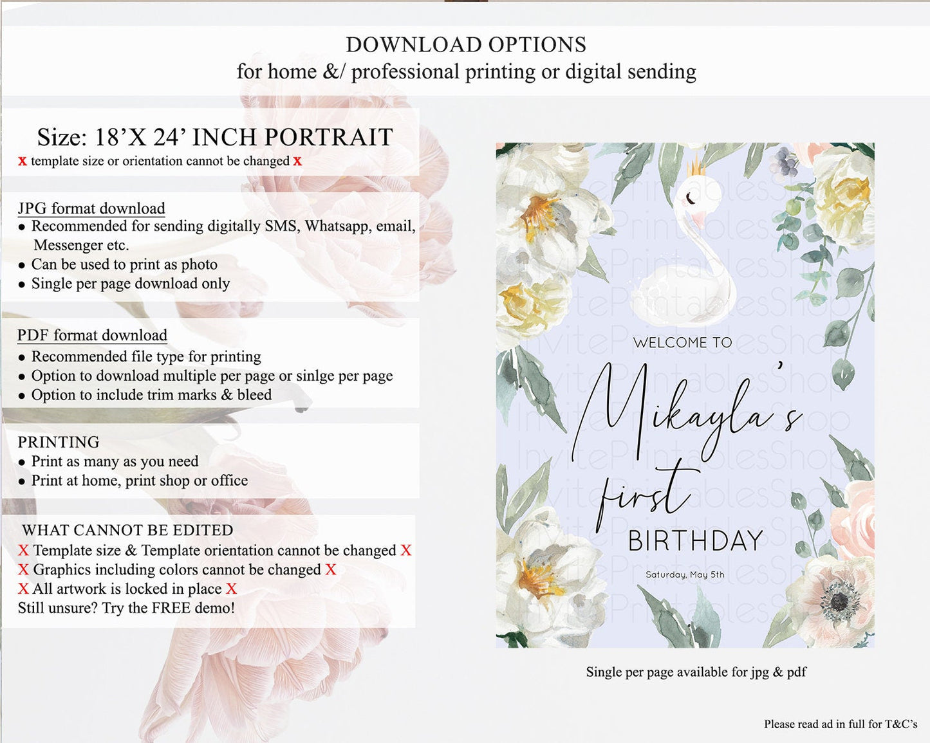
Task: Click the red X after 'Template orientation cannot be changed'
Action: coord(405,551)
